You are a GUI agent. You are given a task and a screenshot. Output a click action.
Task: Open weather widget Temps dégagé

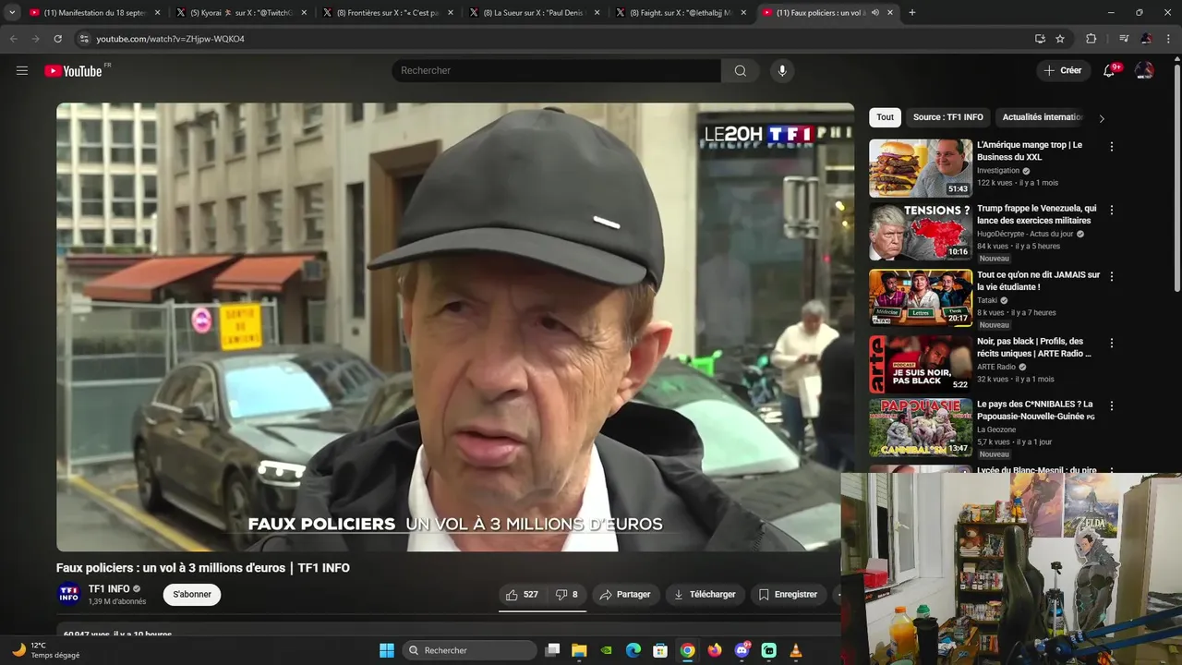coord(44,650)
